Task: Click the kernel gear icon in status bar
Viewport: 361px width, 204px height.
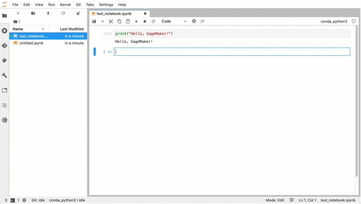Action: click(x=24, y=200)
